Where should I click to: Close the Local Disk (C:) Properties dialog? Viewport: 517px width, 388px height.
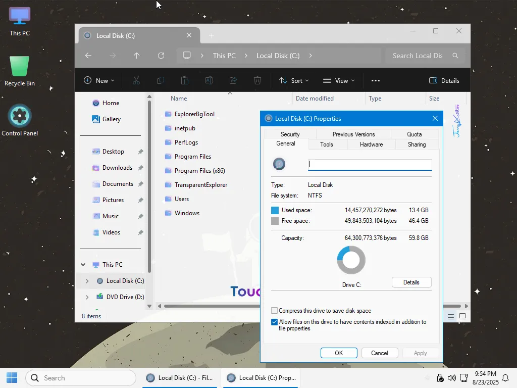pos(435,118)
